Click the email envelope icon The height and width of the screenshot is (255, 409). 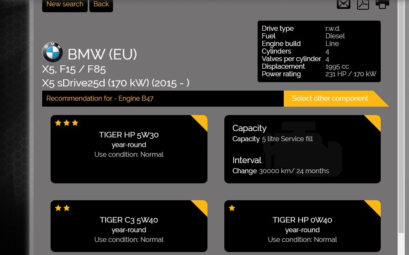344,4
